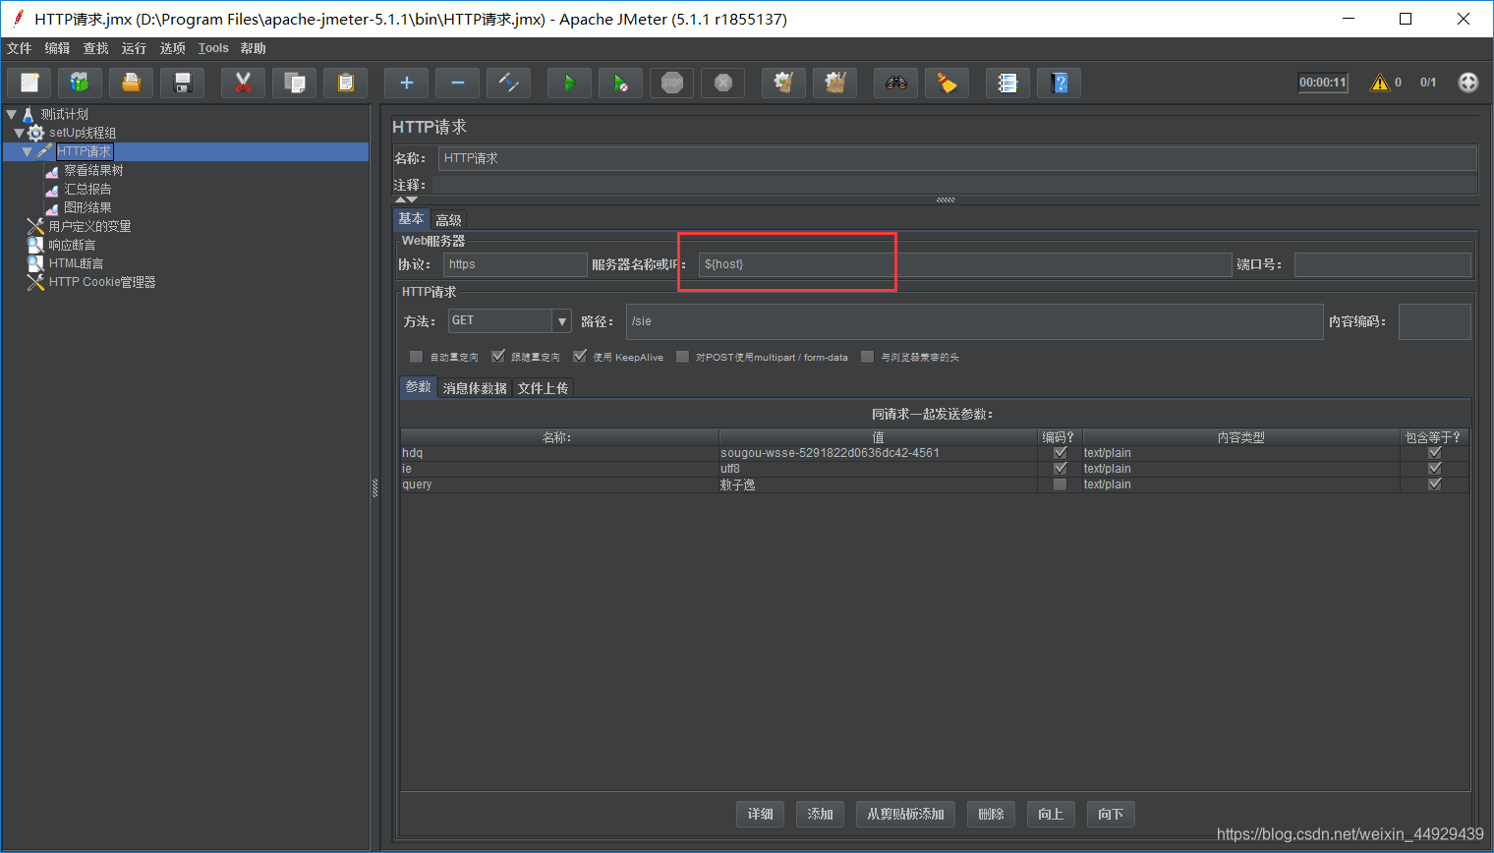This screenshot has height=853, width=1494.
Task: Select 汇总报告 in the tree
Action: click(87, 189)
